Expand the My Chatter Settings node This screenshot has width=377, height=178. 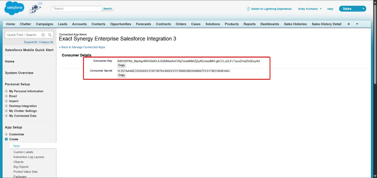click(6, 111)
